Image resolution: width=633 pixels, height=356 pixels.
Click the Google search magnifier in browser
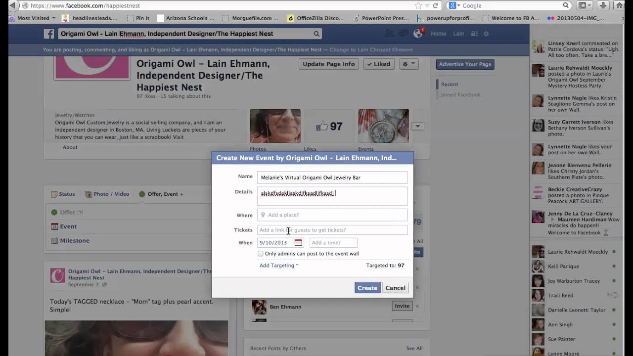pos(566,5)
